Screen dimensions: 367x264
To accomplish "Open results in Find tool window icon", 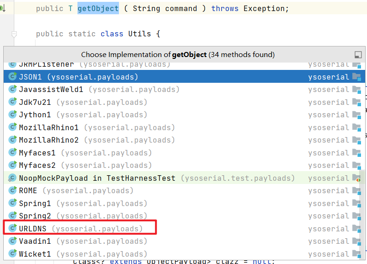I will [x=358, y=54].
